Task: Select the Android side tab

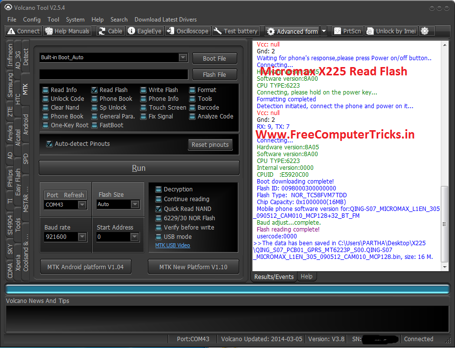Action: click(x=25, y=124)
